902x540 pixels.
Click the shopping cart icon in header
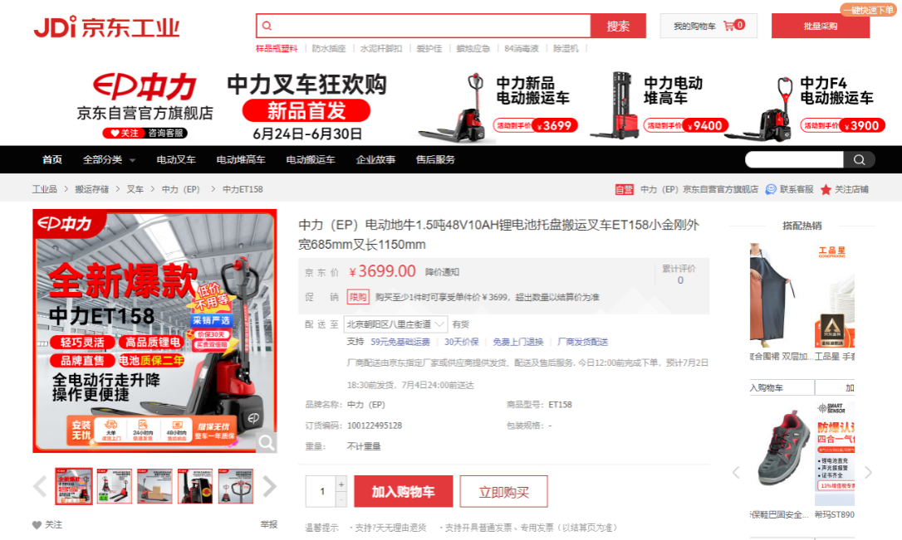pyautogui.click(x=728, y=26)
